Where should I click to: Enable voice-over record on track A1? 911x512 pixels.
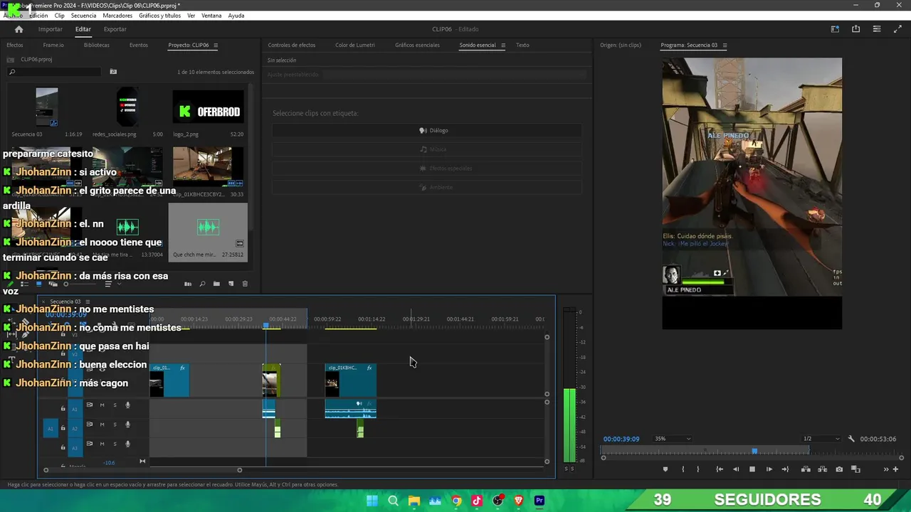click(x=128, y=405)
